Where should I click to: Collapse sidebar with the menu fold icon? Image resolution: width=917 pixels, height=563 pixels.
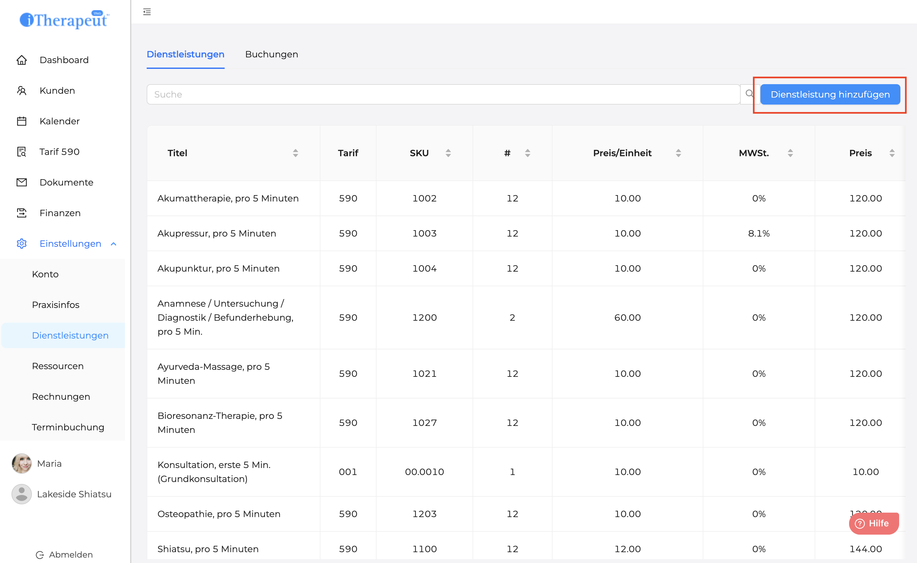pyautogui.click(x=147, y=12)
